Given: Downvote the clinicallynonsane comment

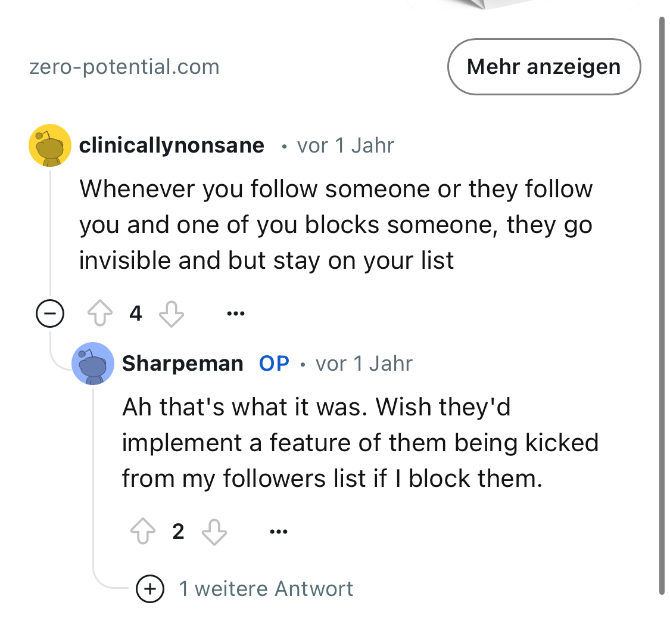Looking at the screenshot, I should pyautogui.click(x=172, y=313).
